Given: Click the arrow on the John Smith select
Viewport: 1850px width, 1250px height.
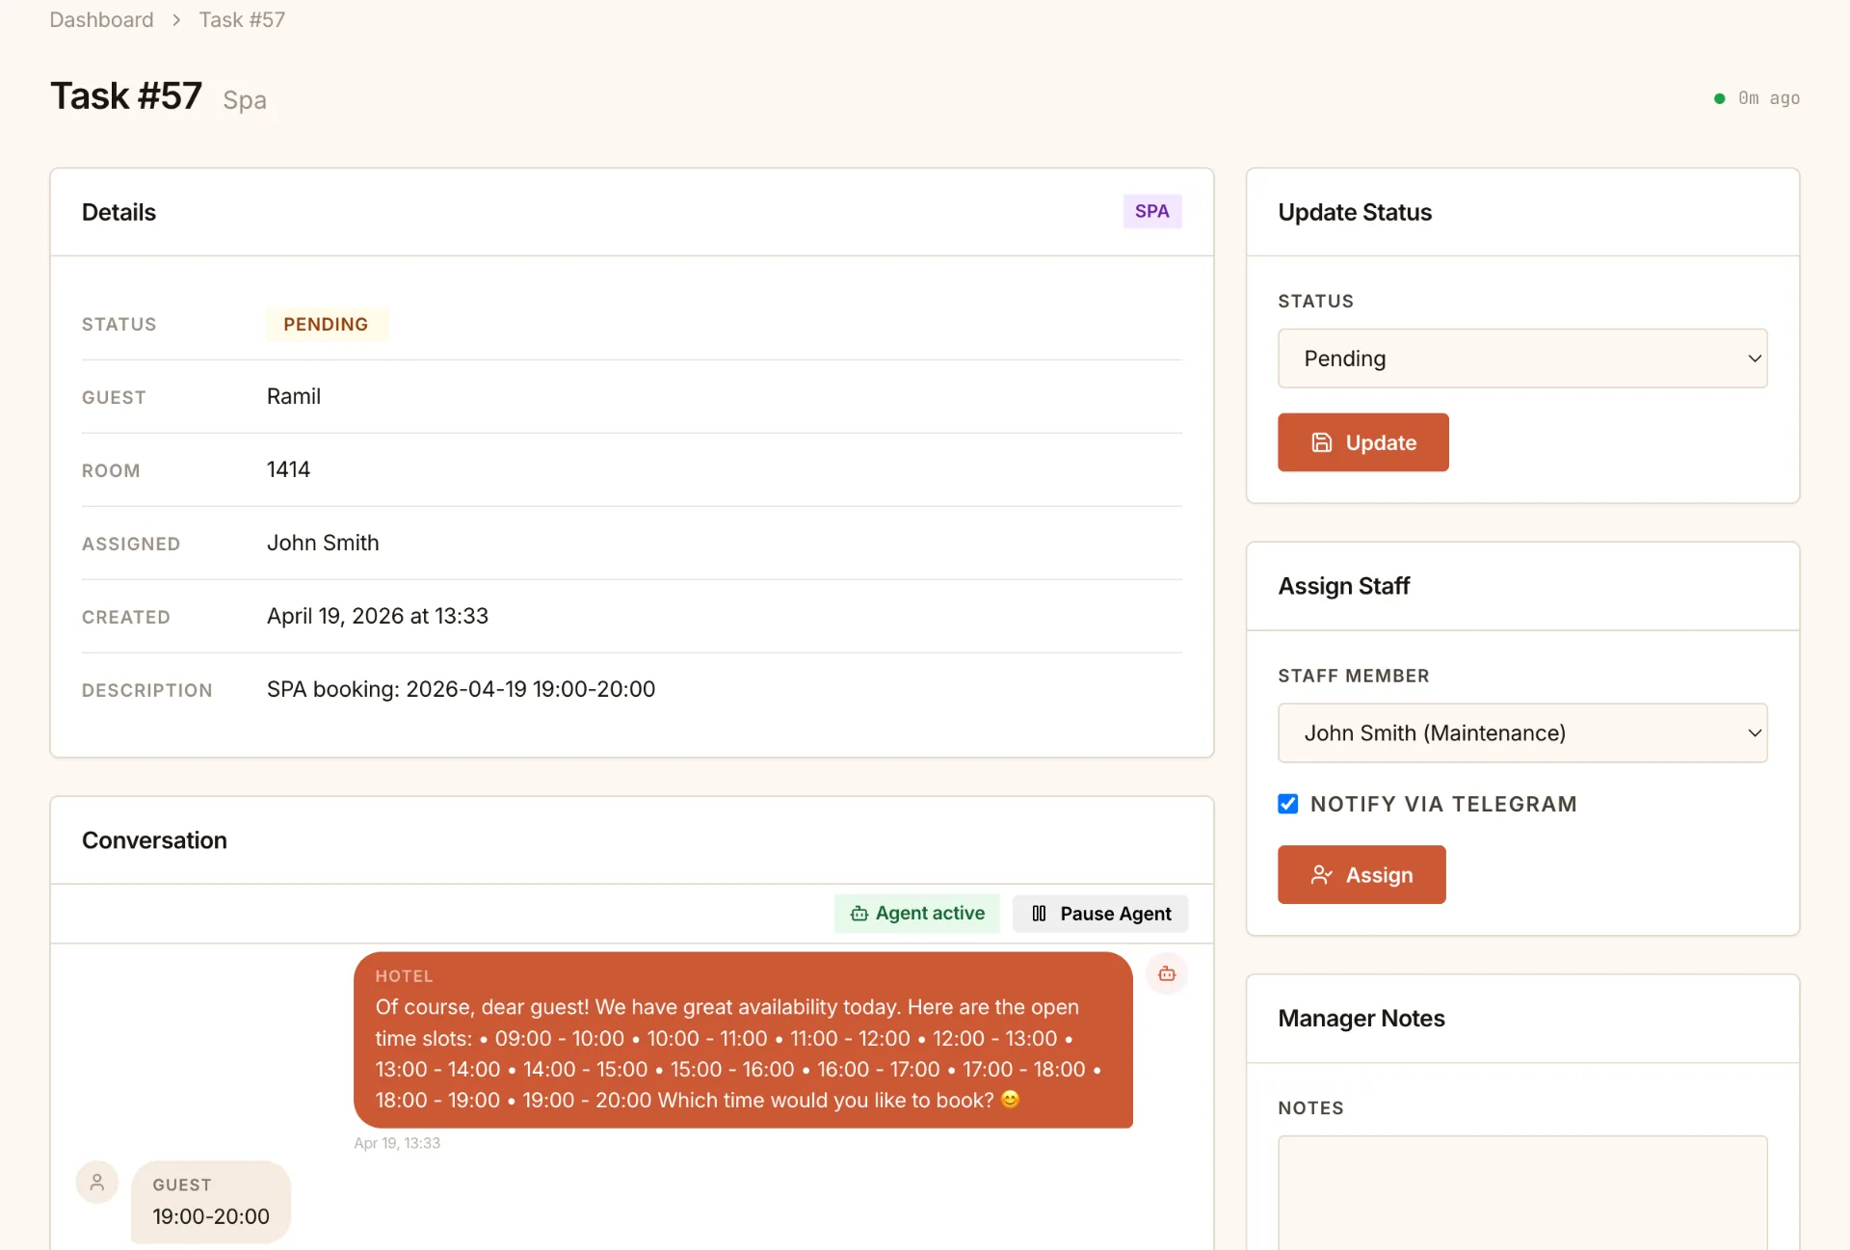Looking at the screenshot, I should (1754, 733).
